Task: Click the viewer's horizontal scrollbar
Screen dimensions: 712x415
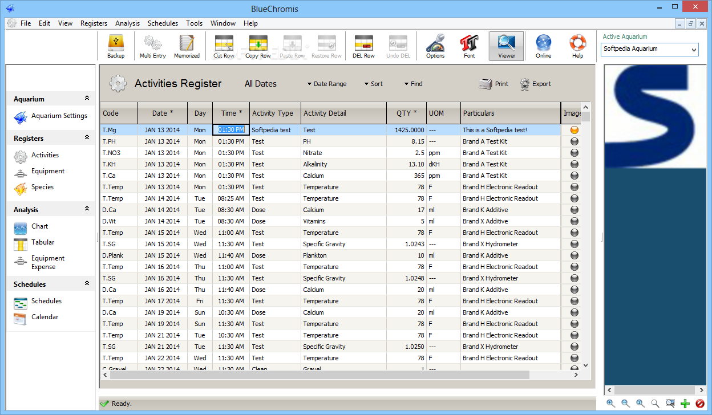Action: 655,390
